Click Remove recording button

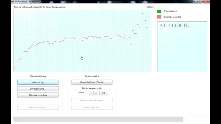click(38, 95)
